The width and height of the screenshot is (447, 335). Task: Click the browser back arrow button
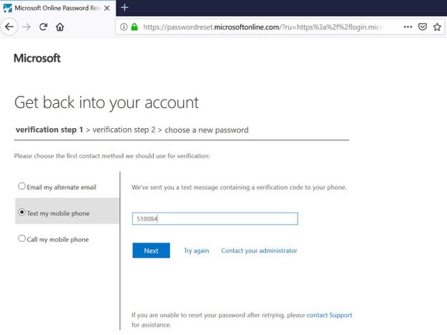pyautogui.click(x=9, y=27)
